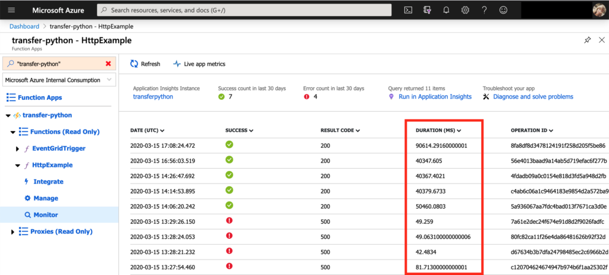Click the success icon for 16:56:03.519 row

[x=229, y=160]
